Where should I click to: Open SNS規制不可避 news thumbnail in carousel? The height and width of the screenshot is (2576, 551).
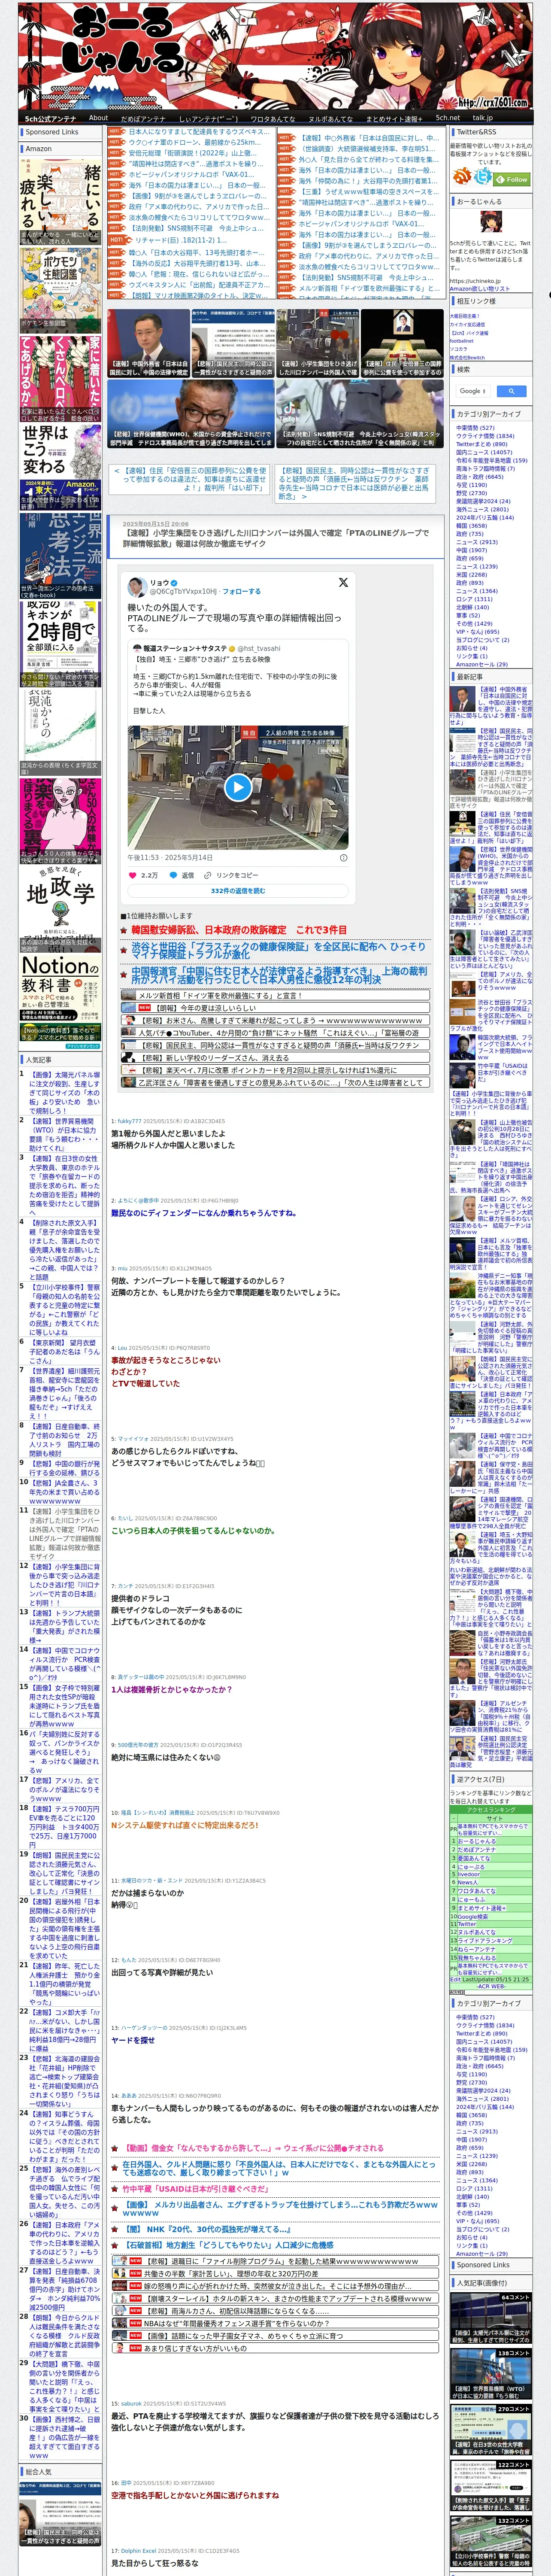359,413
